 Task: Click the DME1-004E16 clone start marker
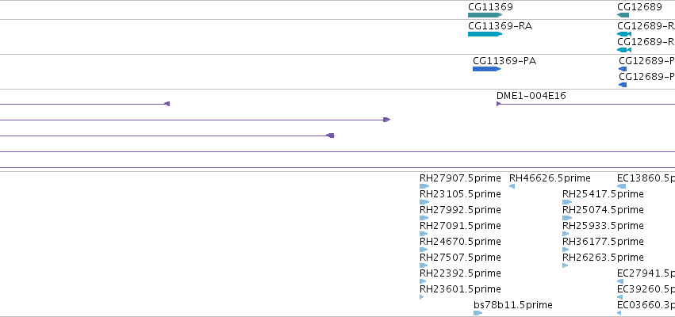(498, 104)
